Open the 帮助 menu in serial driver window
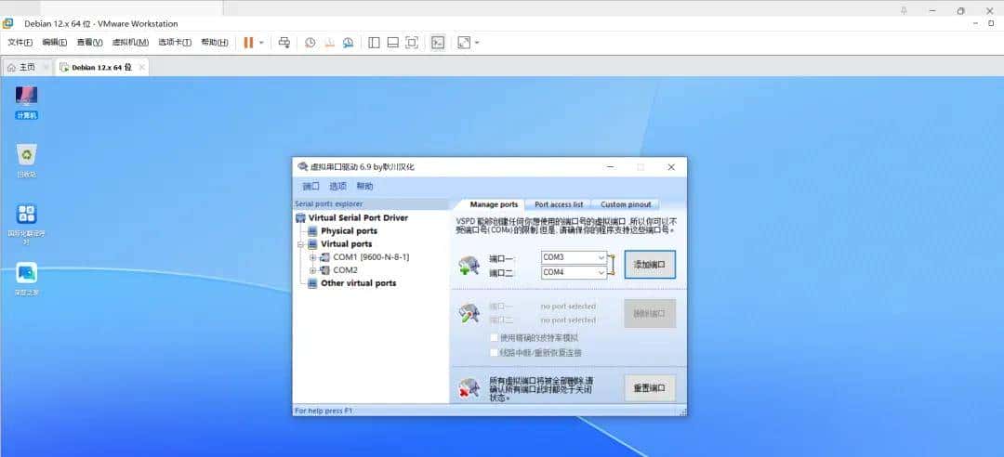 364,187
